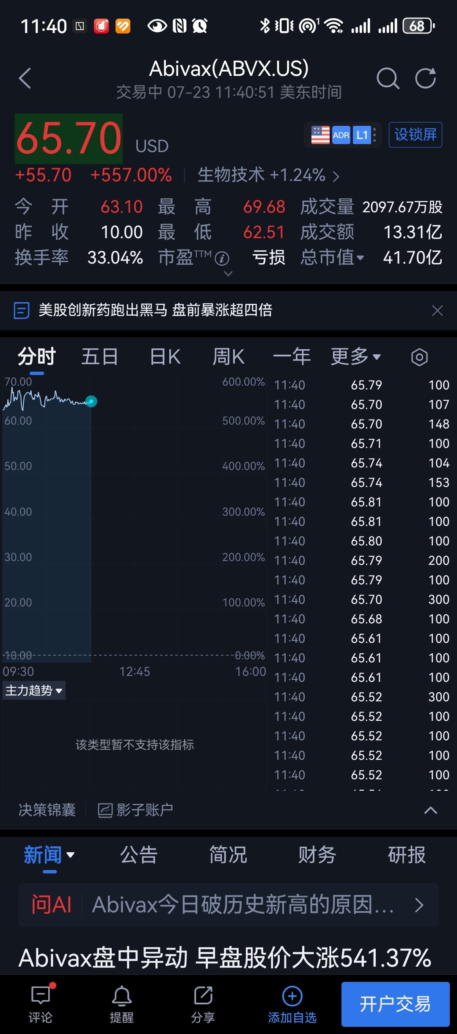Tap the 影子账户 icon
The width and height of the screenshot is (457, 1034).
pos(105,810)
